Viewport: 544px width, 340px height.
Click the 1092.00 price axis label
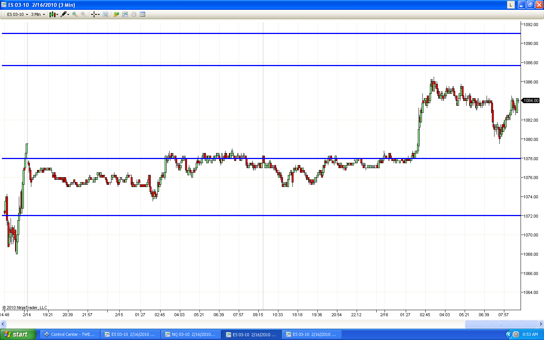point(530,25)
